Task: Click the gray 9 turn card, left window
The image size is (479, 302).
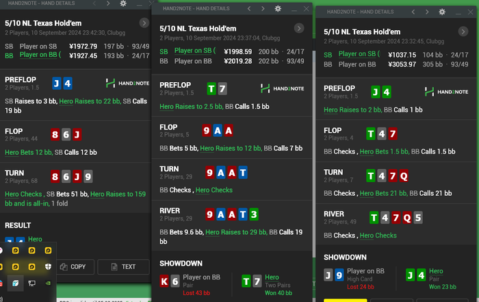Action: [x=88, y=177]
